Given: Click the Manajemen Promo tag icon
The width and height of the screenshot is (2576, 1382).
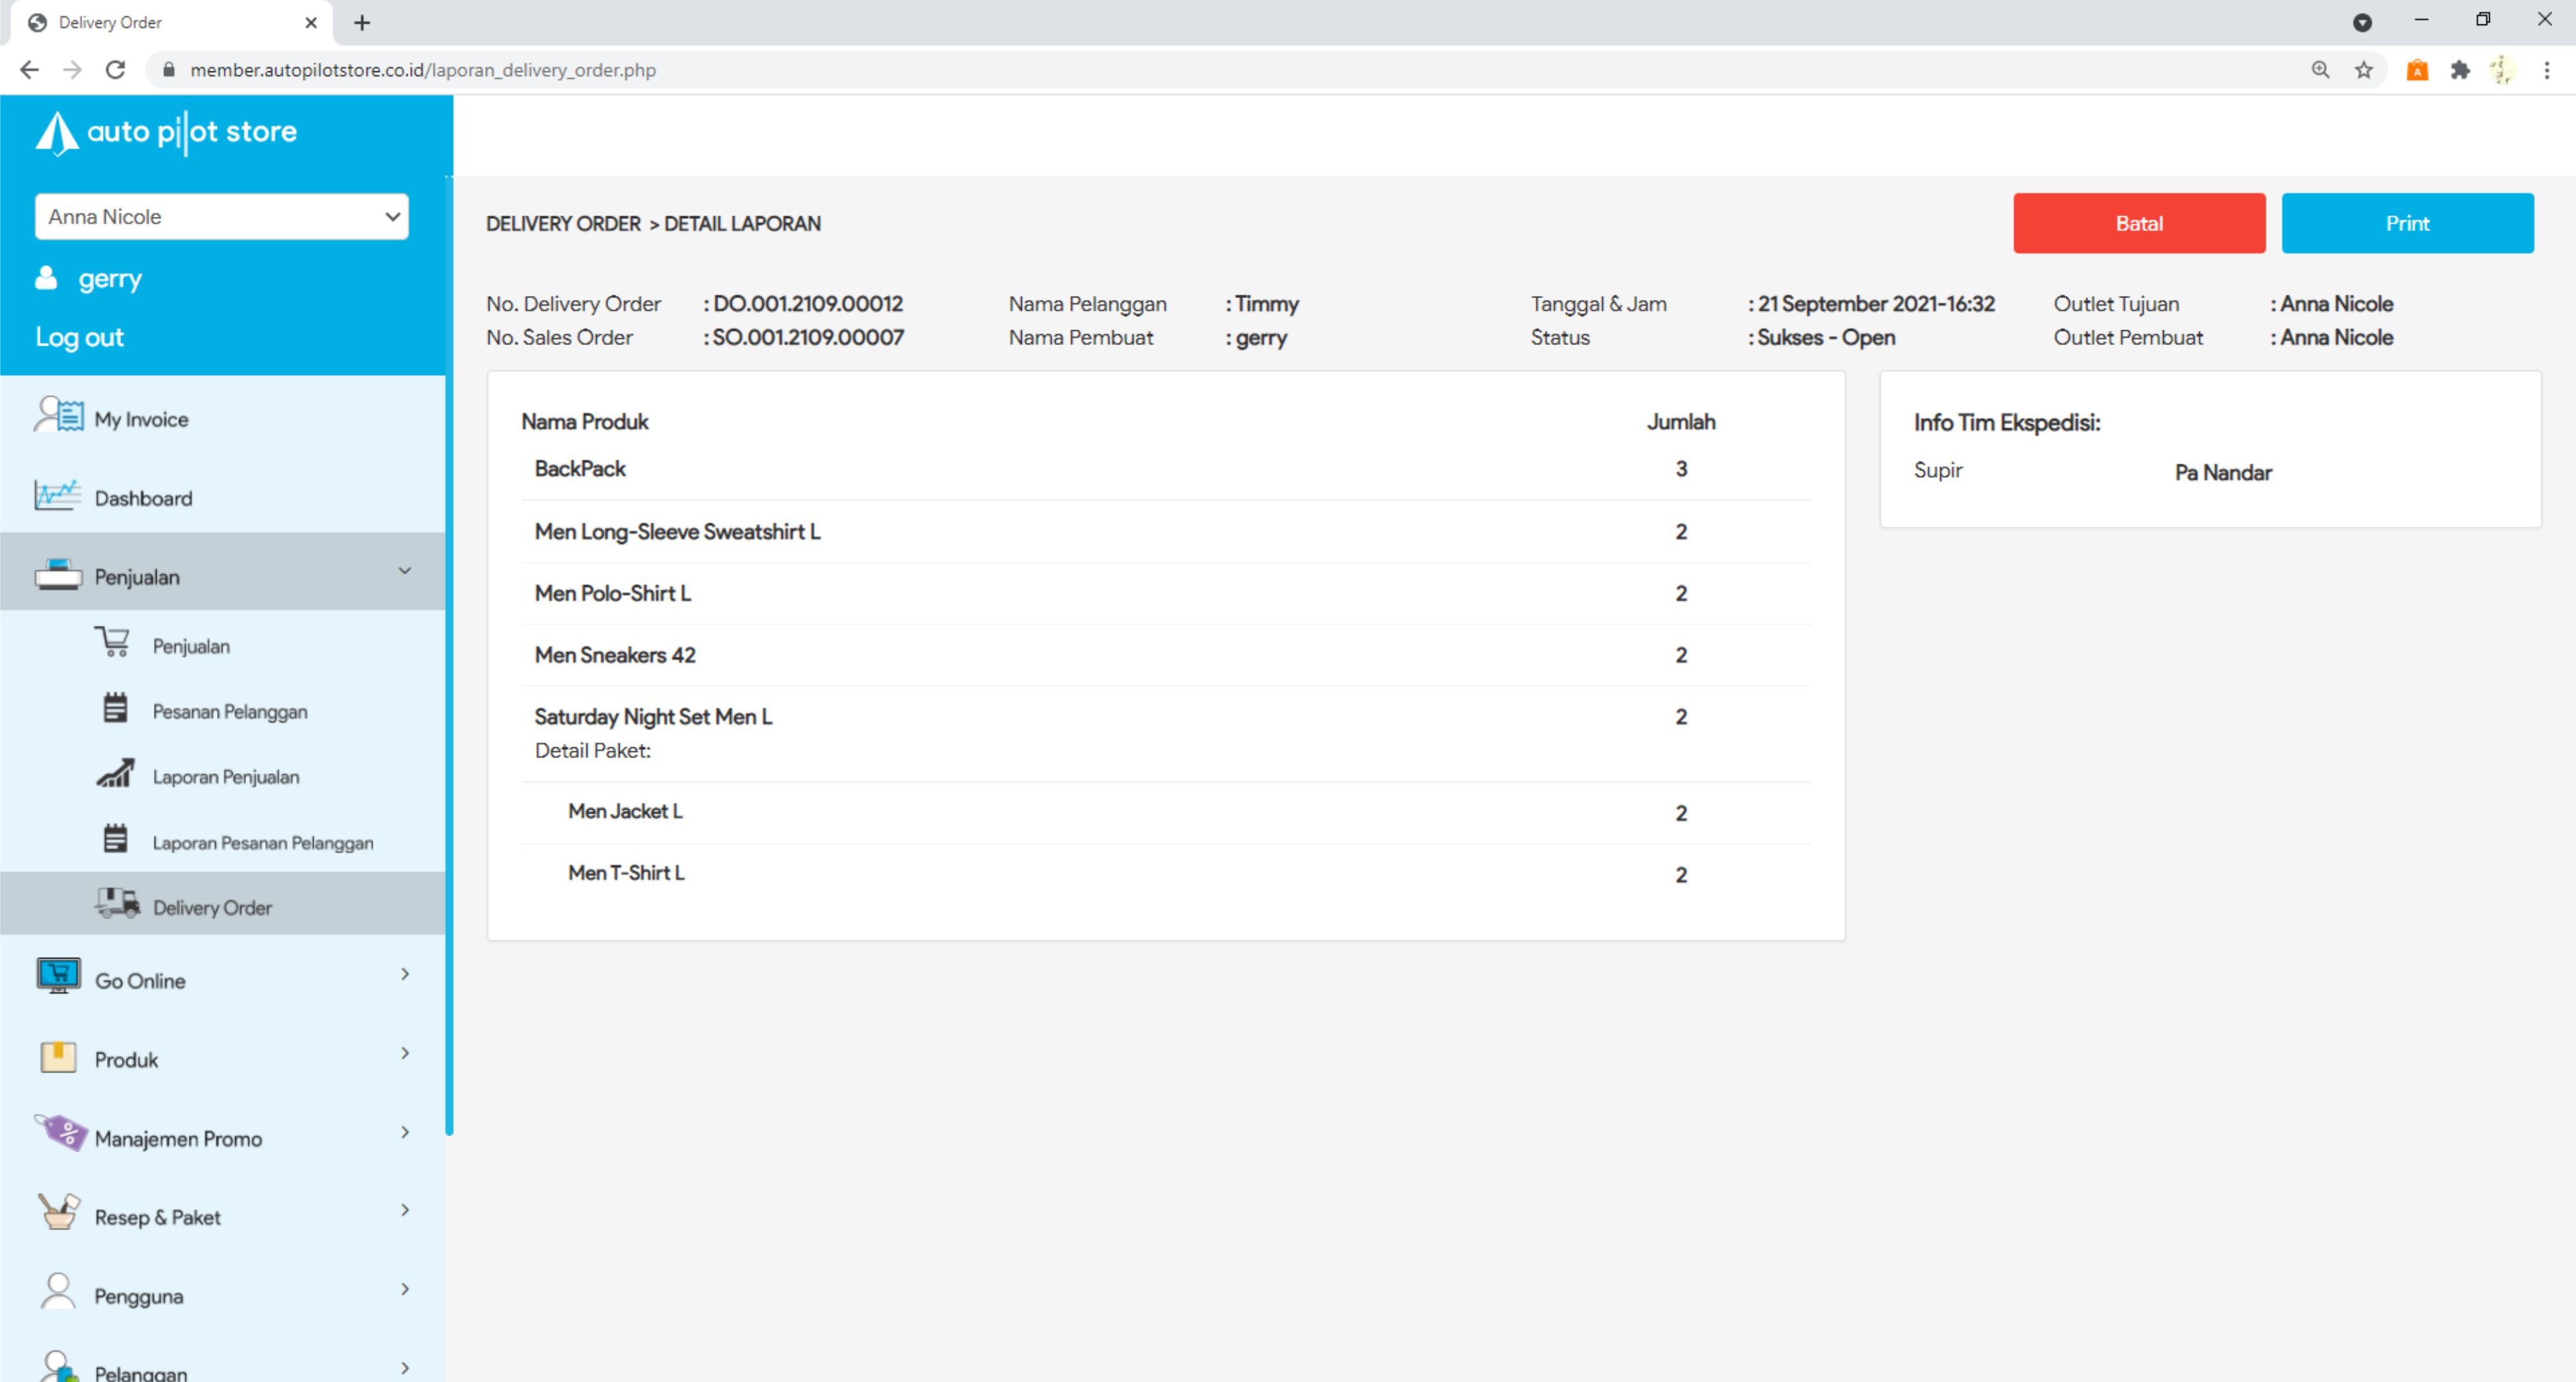Looking at the screenshot, I should 60,1134.
